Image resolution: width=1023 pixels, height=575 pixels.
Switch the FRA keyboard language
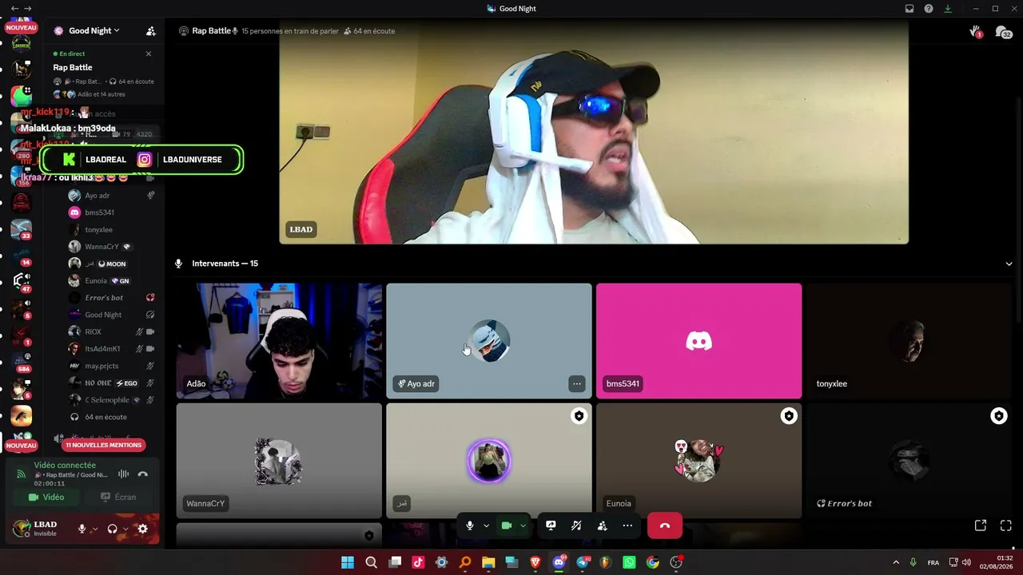pyautogui.click(x=933, y=563)
